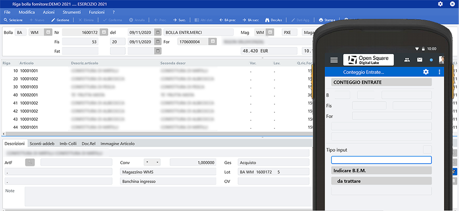Click the Nuovo plus toolbar button
459x211 pixels.
click(x=37, y=20)
